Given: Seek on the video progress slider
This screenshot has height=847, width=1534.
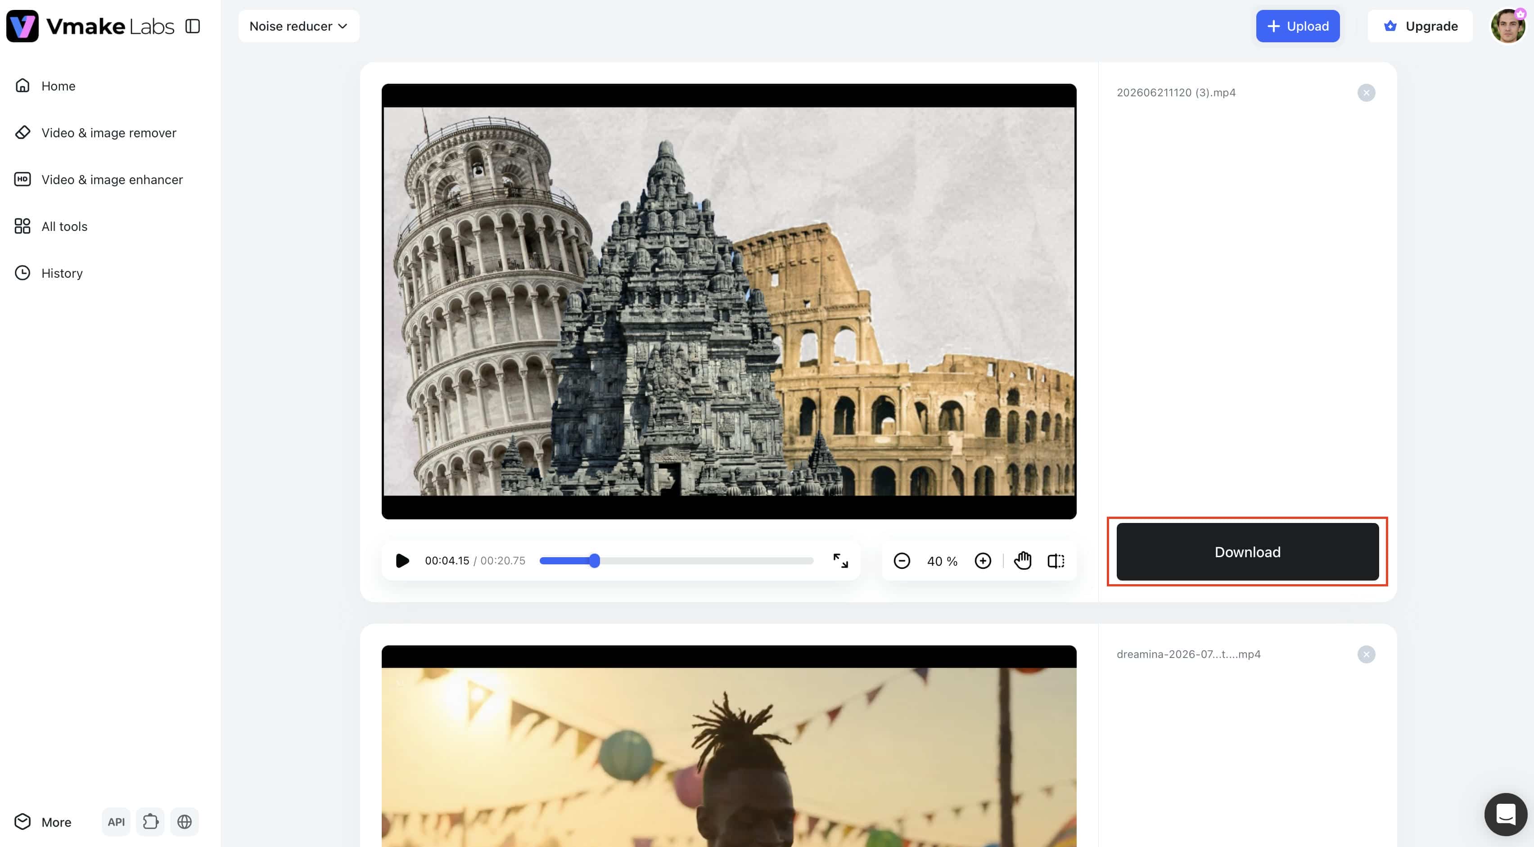Looking at the screenshot, I should pos(677,561).
